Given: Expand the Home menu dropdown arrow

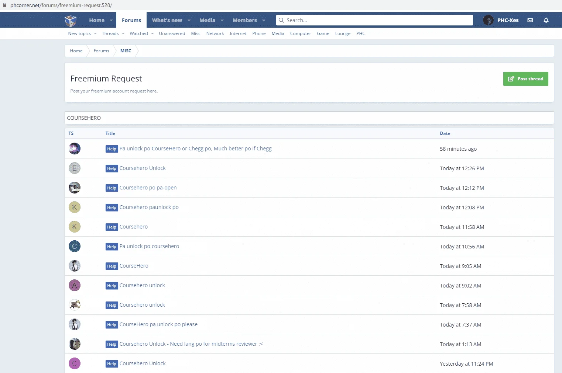Looking at the screenshot, I should click(x=111, y=20).
